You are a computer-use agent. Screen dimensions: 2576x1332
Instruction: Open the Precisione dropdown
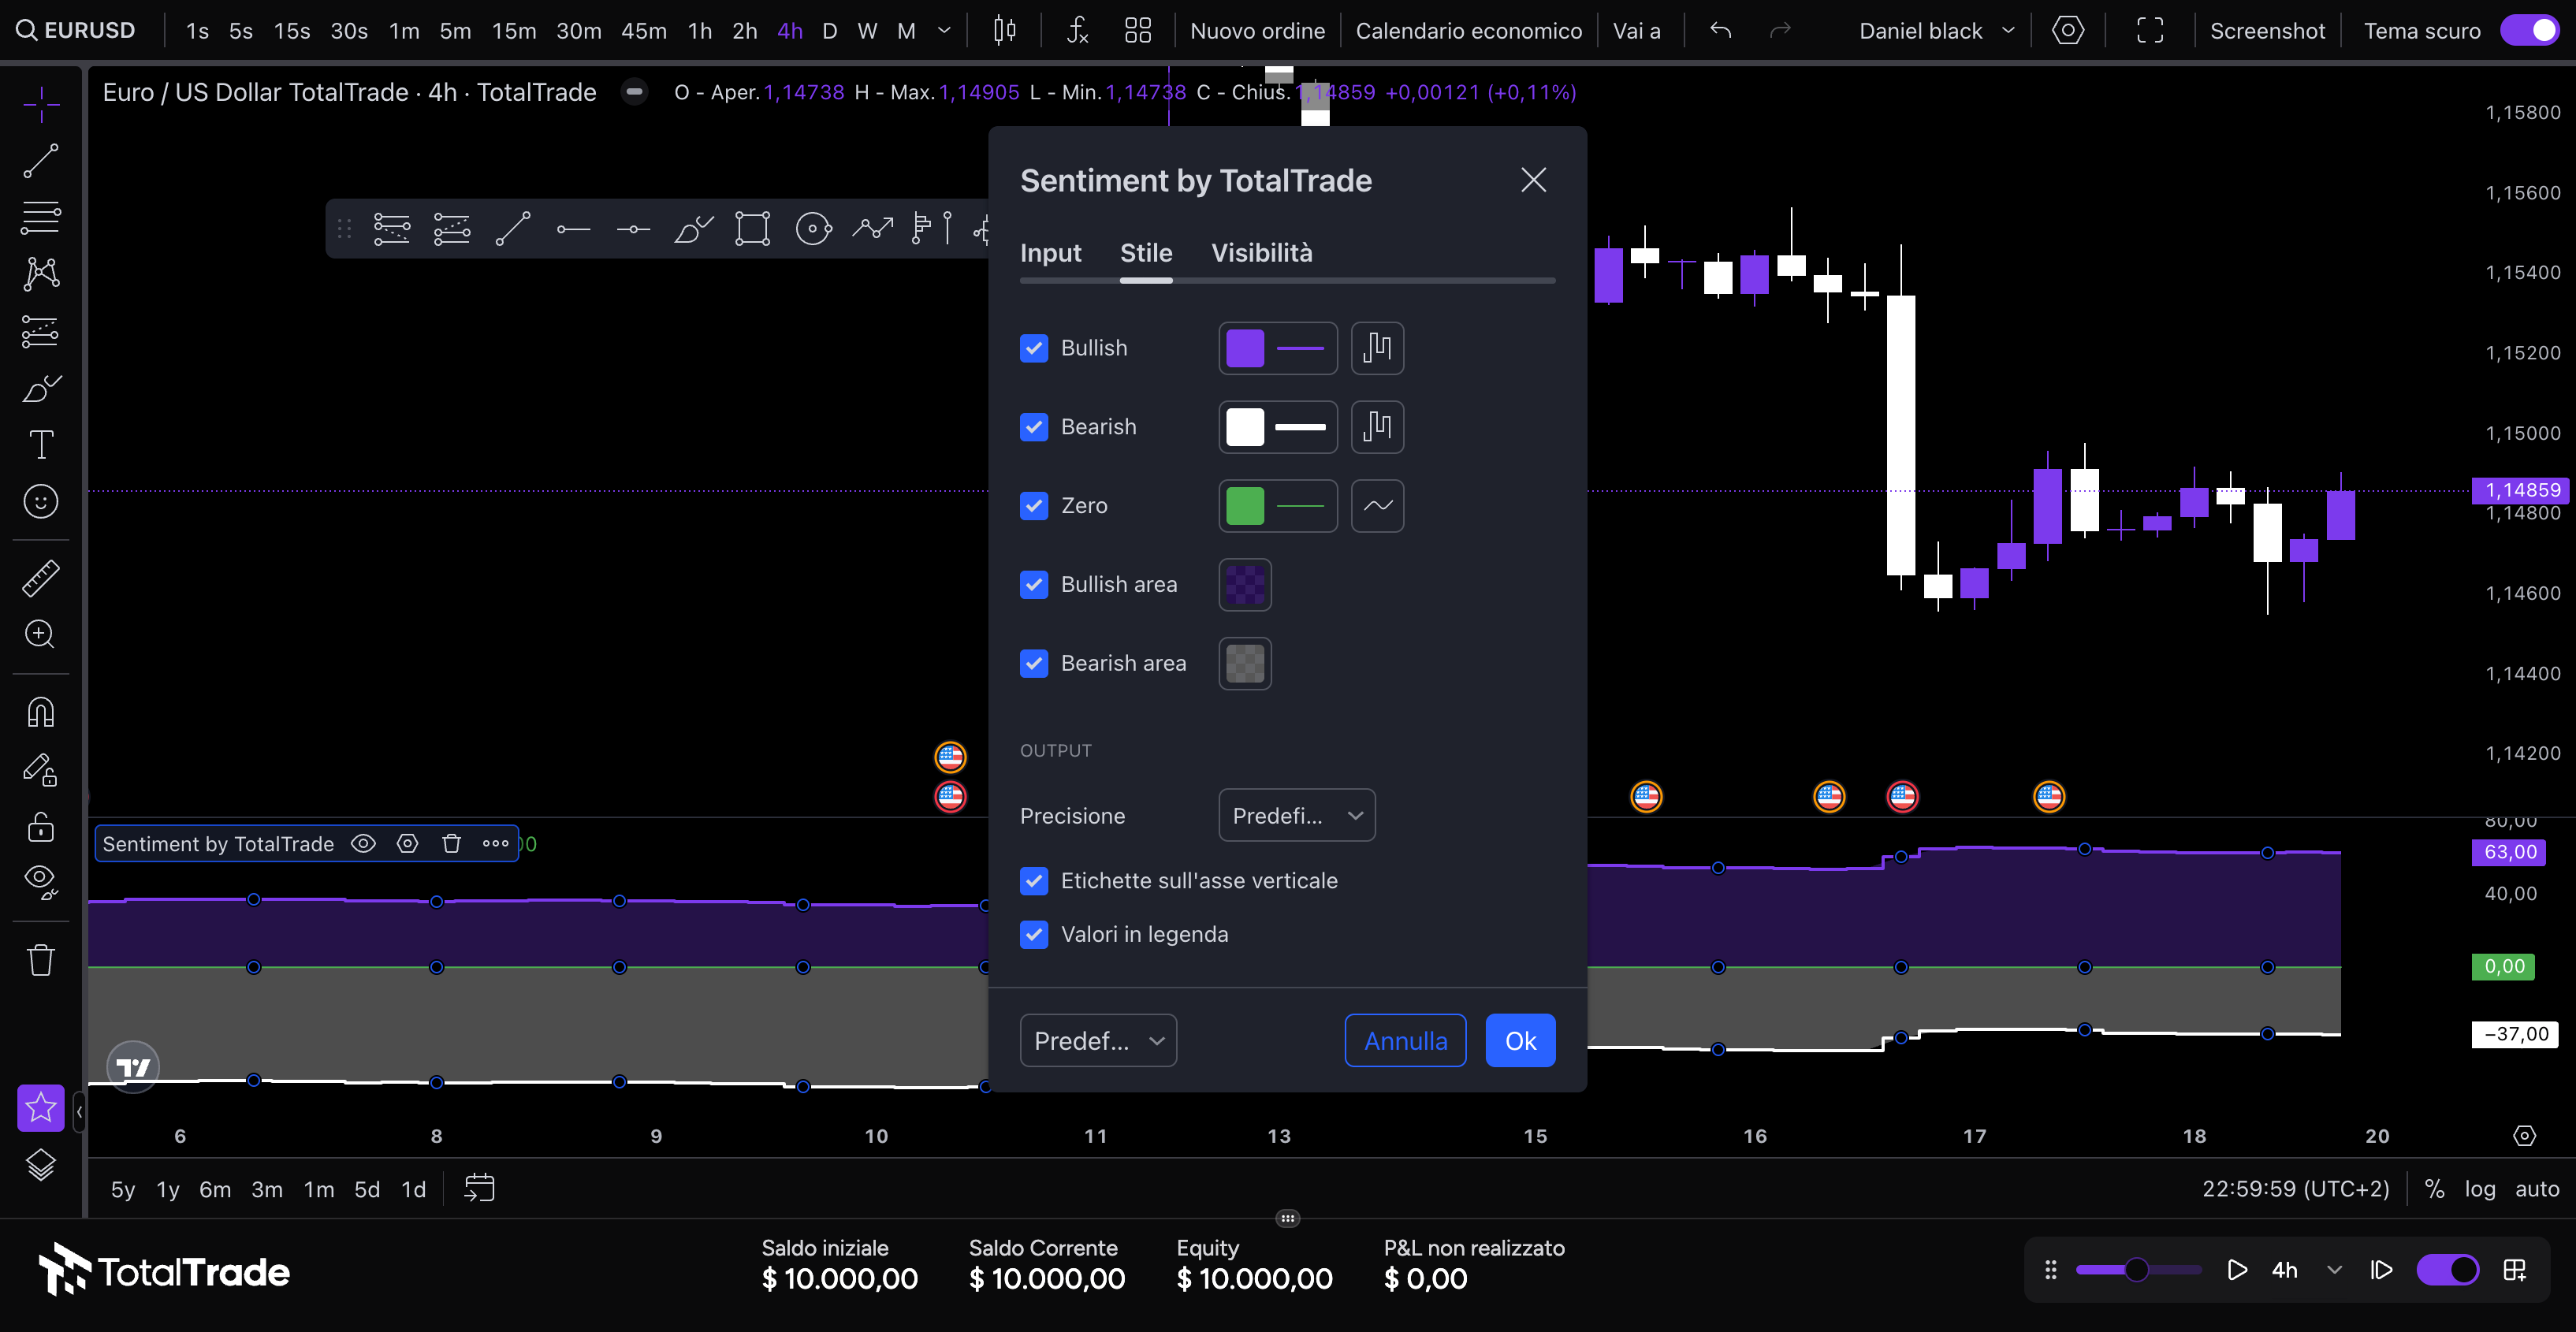pos(1297,816)
